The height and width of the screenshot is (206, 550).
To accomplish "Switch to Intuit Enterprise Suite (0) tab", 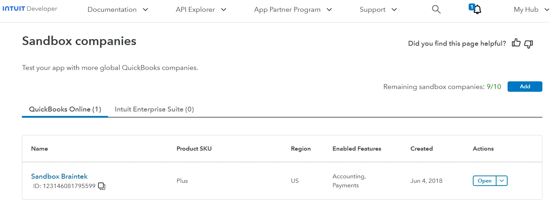I will 154,109.
